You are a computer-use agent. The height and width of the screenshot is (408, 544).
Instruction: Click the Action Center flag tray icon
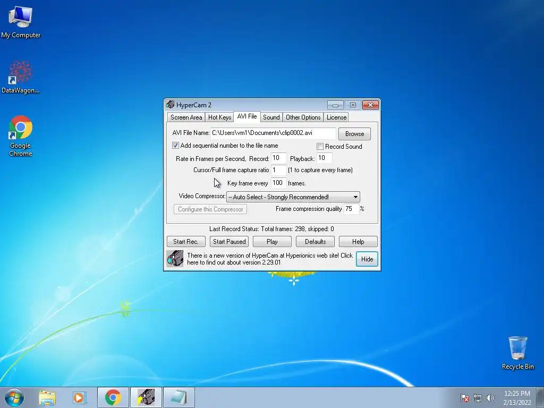[465, 398]
